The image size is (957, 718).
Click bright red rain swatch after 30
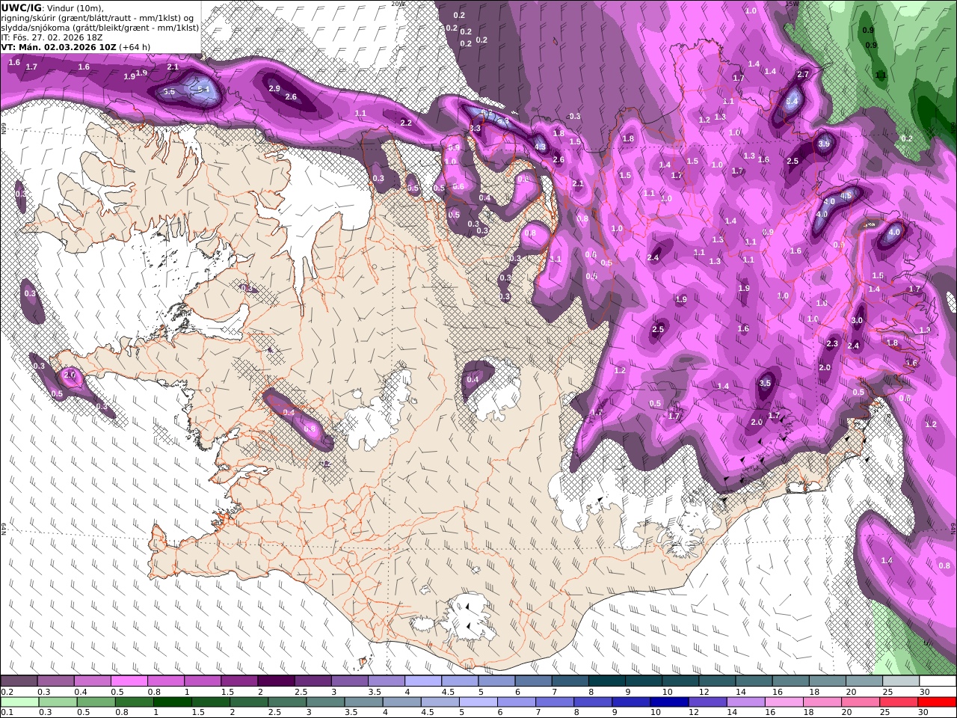tap(936, 702)
